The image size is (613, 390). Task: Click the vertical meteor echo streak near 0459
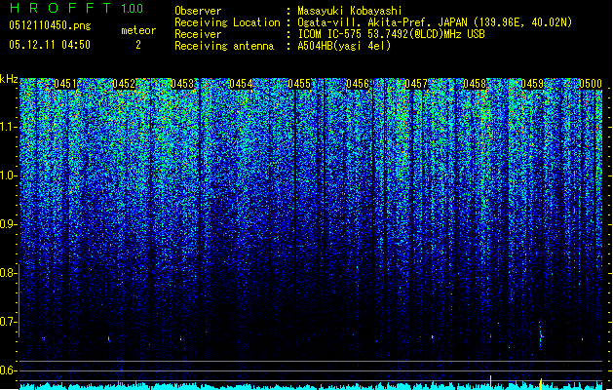(x=541, y=334)
